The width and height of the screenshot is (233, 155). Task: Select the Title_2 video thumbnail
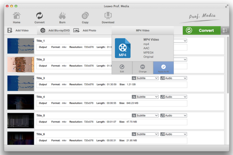(x=20, y=64)
